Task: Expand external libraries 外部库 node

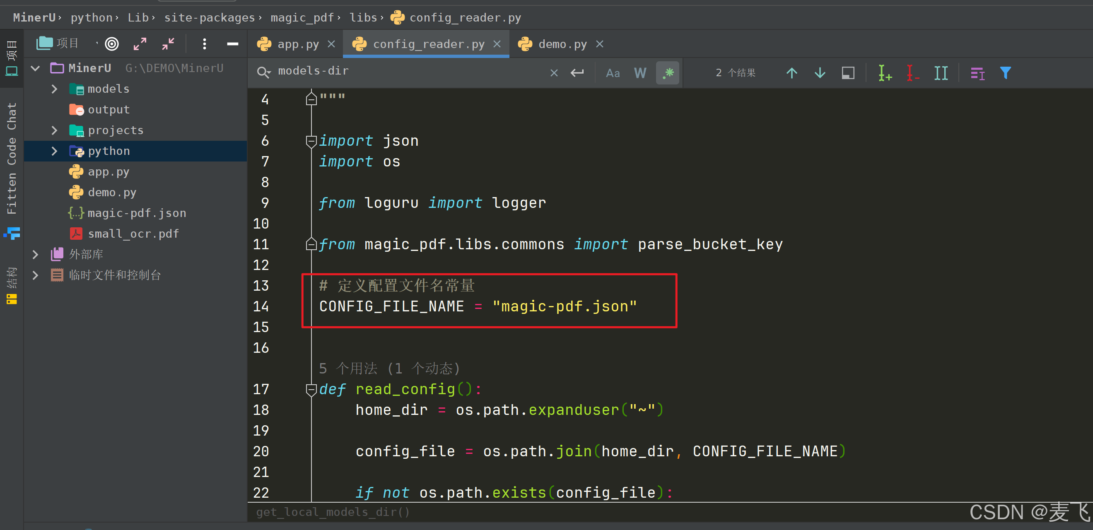Action: (x=36, y=255)
